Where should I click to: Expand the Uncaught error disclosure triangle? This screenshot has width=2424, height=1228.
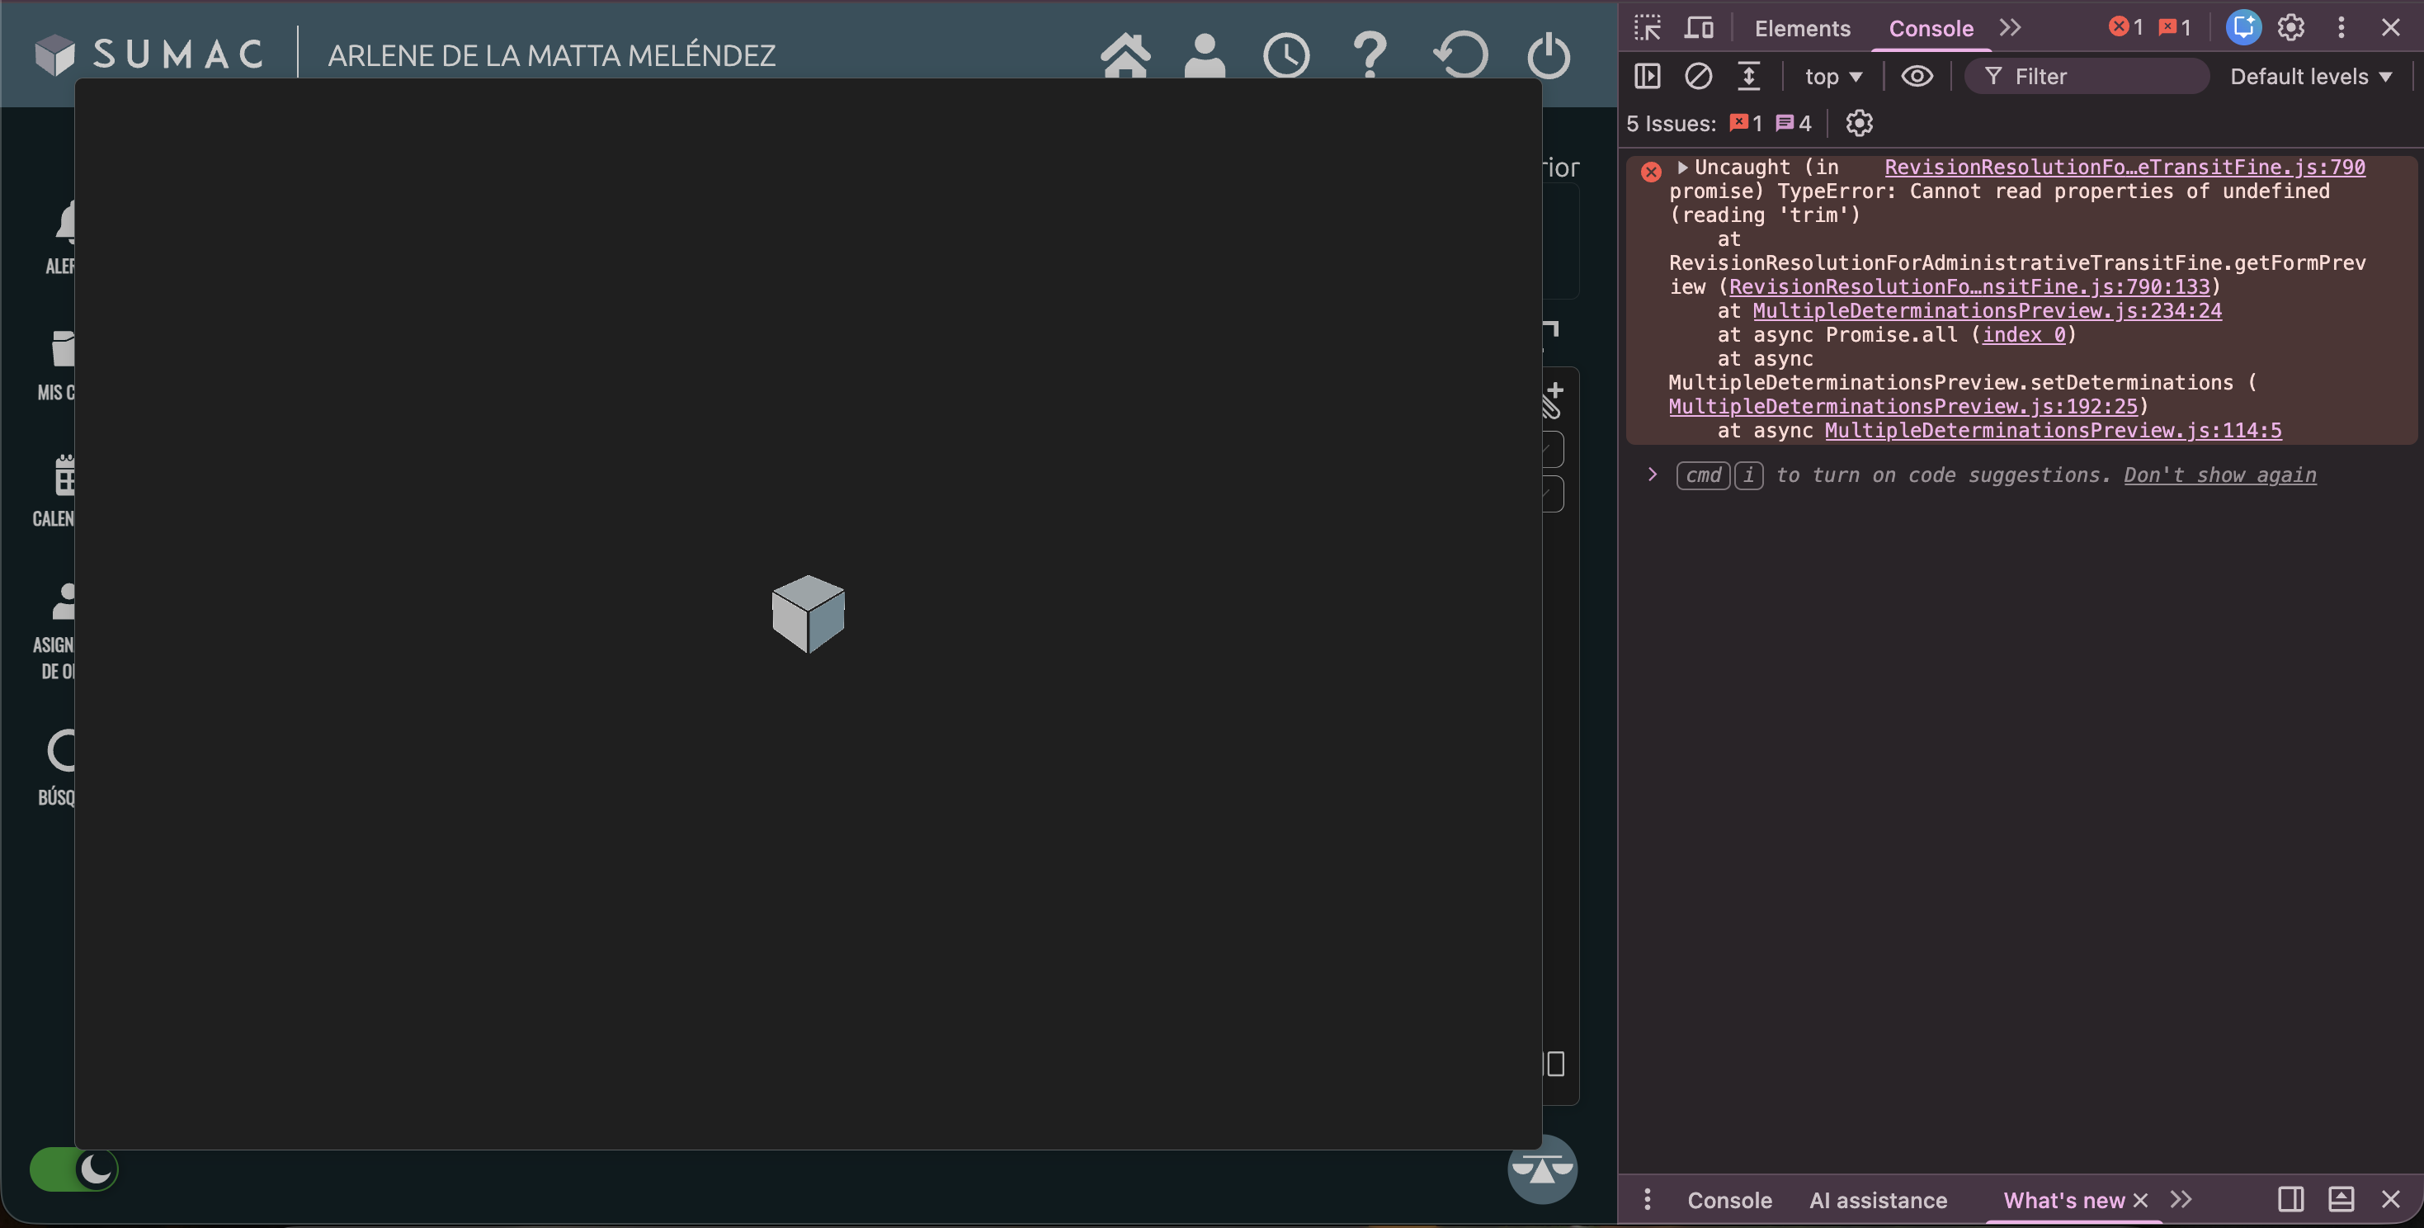(1682, 168)
